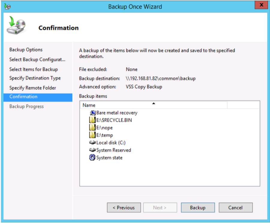Go back with the Previous button
The height and width of the screenshot is (223, 270).
coord(124,208)
